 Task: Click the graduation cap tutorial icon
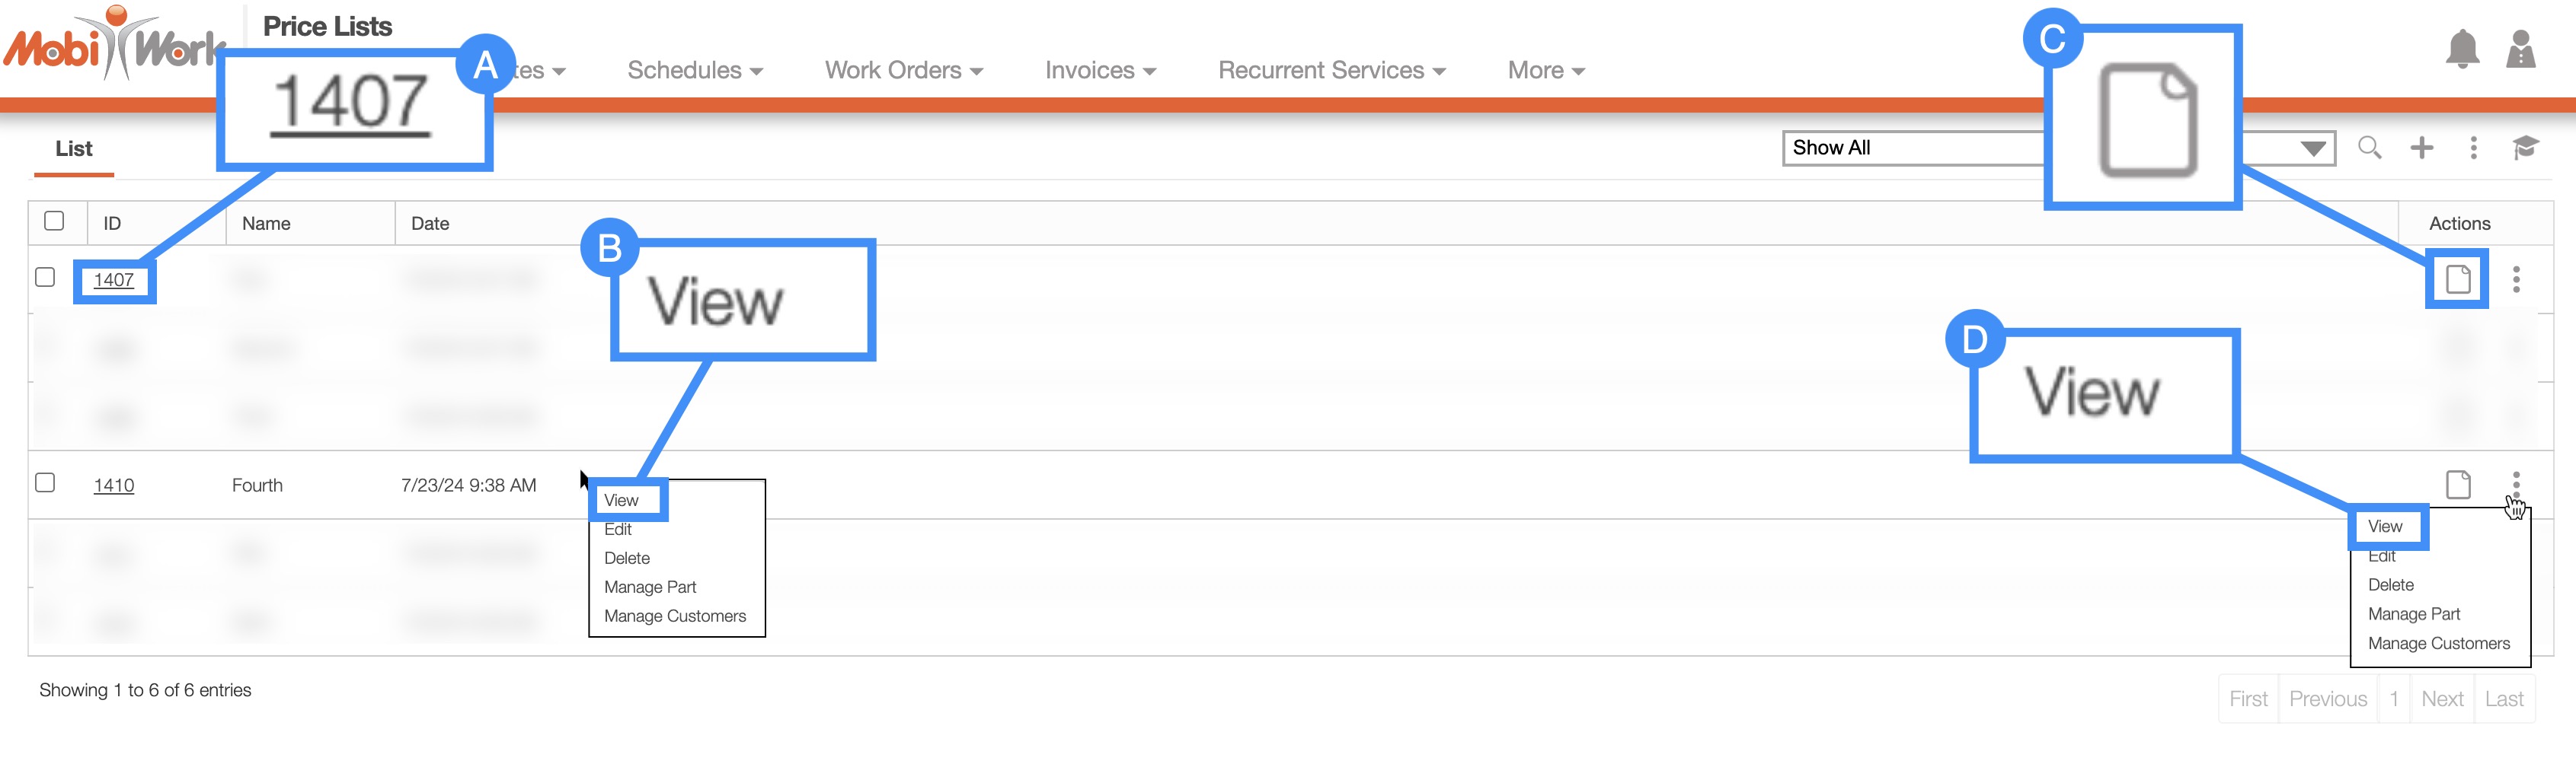tap(2525, 148)
